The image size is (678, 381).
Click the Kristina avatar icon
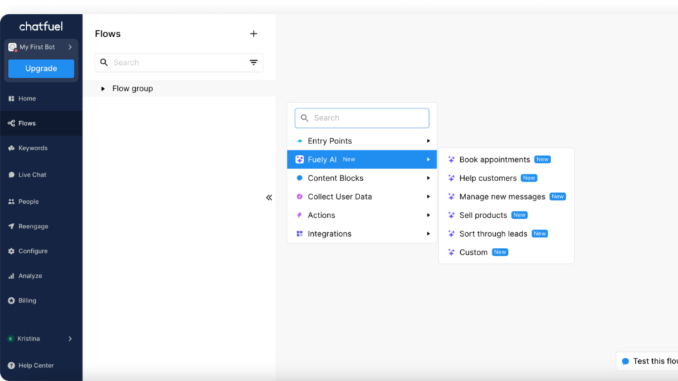click(11, 339)
